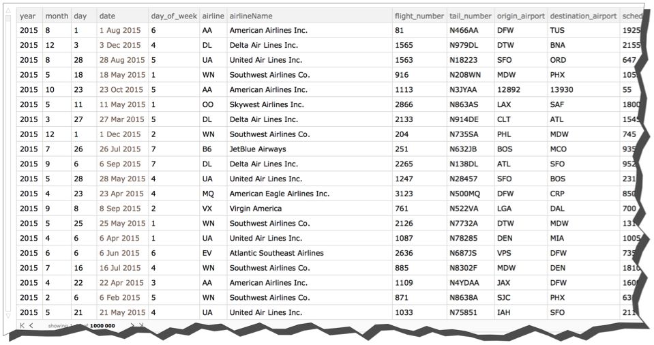Select date cell '28 Aug 2015'
The width and height of the screenshot is (654, 345).
pos(122,60)
